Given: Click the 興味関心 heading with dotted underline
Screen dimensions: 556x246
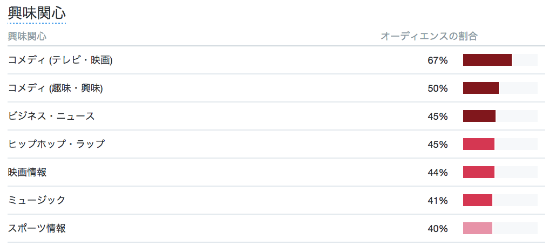Looking at the screenshot, I should (37, 13).
